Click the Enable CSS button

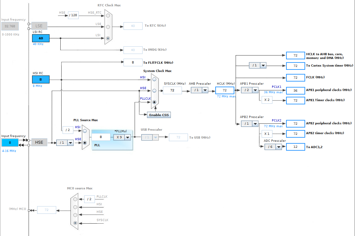[159, 115]
